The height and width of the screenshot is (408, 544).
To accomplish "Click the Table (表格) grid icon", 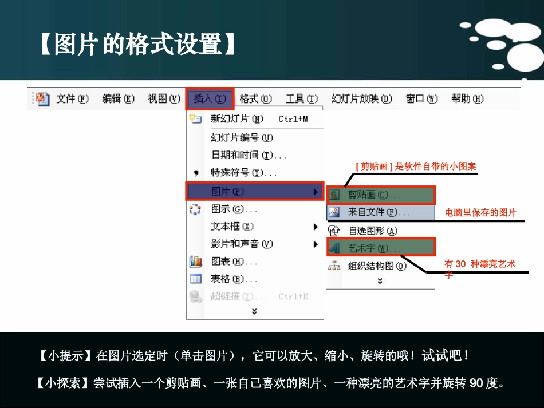I will point(196,279).
